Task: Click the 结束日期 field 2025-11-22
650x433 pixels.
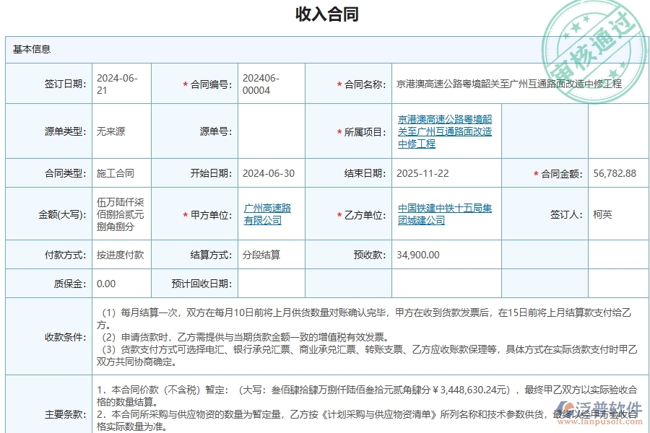Action: tap(422, 172)
